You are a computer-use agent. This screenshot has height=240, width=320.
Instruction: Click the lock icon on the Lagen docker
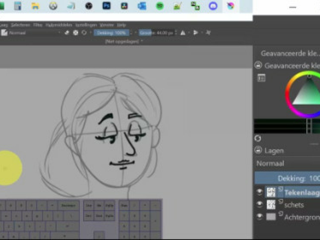[x=258, y=150]
